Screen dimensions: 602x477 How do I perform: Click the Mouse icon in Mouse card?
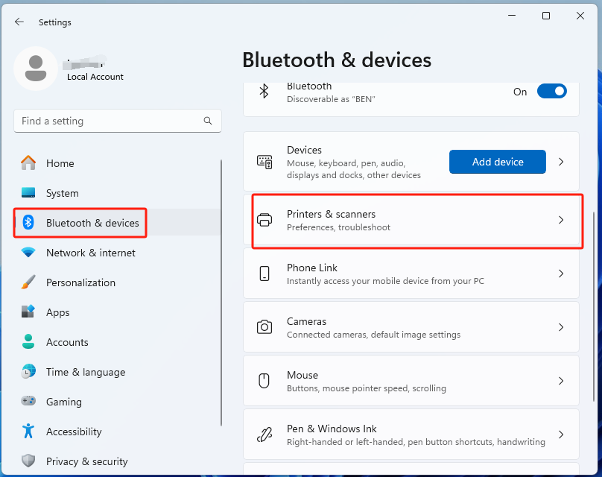(264, 381)
